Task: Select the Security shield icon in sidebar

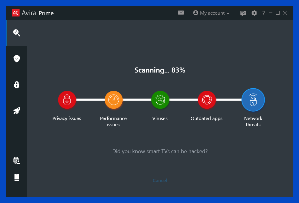Action: click(16, 59)
